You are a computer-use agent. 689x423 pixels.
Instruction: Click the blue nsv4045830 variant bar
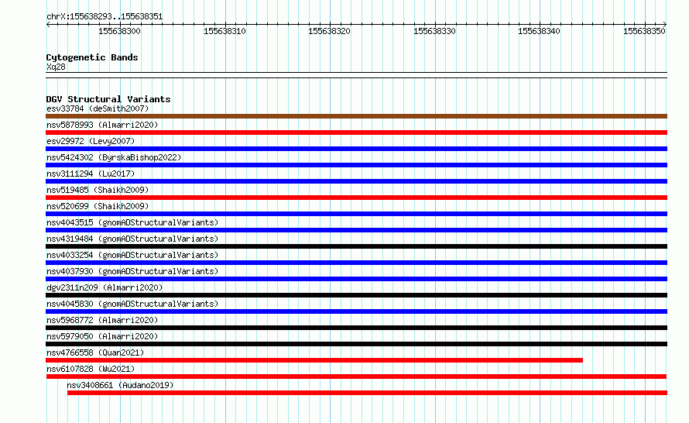pyautogui.click(x=356, y=311)
